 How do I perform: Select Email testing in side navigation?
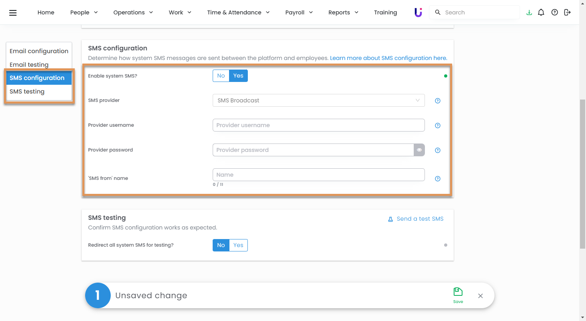(29, 64)
